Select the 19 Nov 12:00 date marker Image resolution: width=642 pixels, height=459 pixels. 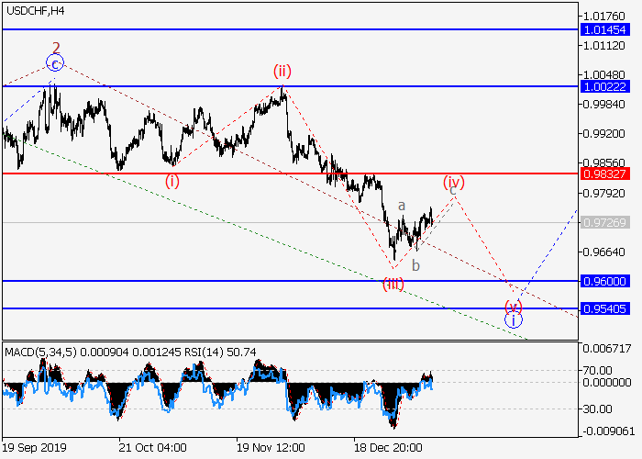click(271, 447)
